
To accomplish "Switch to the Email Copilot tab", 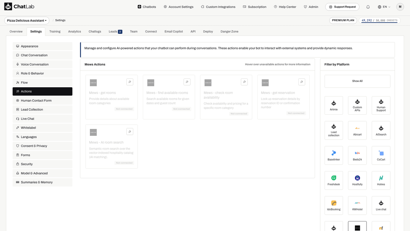I will click(x=174, y=31).
